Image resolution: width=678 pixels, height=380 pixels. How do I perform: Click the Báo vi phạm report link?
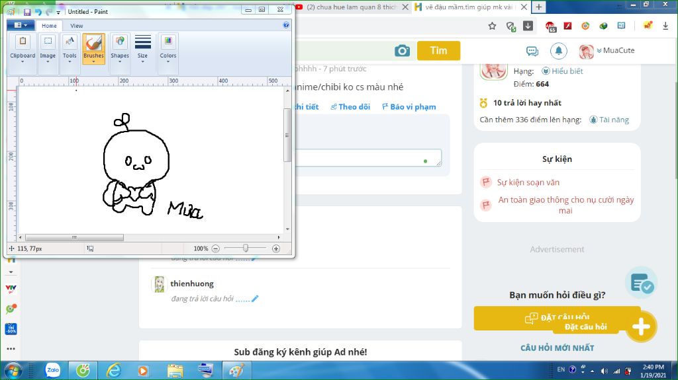point(409,106)
